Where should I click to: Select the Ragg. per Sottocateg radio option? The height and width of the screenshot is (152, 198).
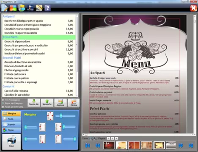[x=3, y=107]
